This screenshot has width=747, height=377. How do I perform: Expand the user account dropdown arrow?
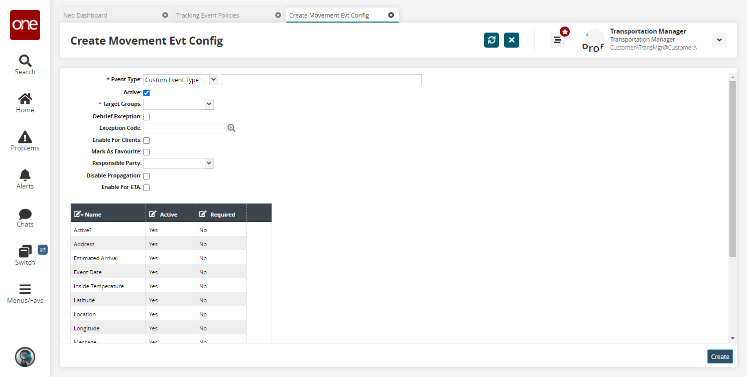[x=719, y=40]
